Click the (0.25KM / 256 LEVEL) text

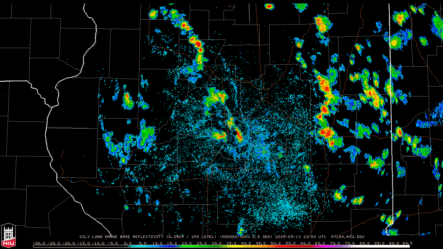pyautogui.click(x=191, y=237)
